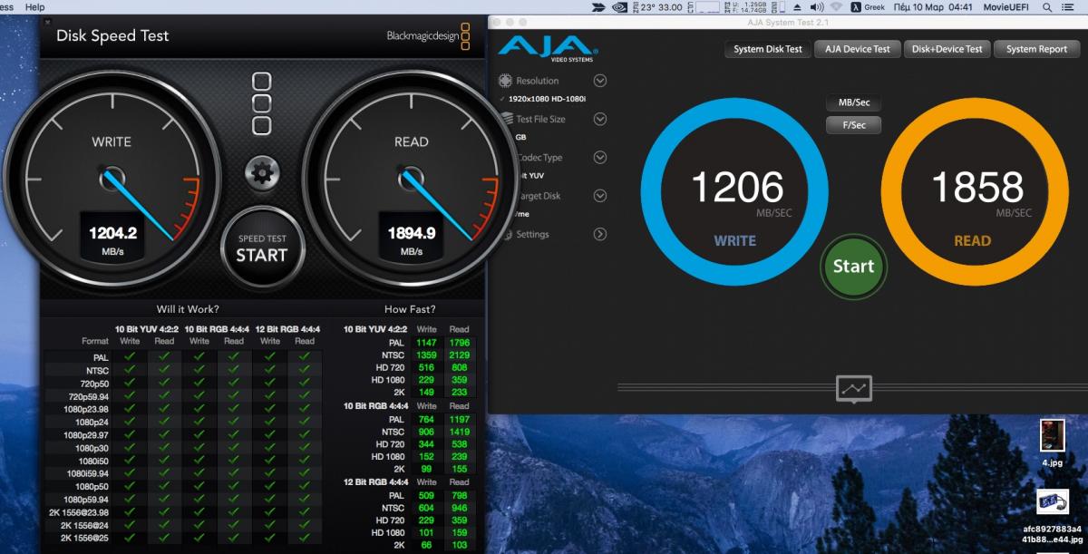
Task: Expand the Test File Size dropdown
Action: (x=600, y=119)
